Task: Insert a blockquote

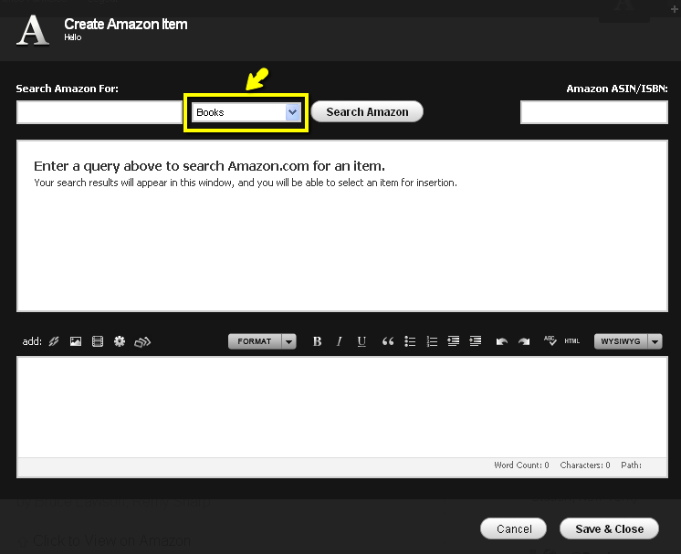Action: (x=388, y=341)
